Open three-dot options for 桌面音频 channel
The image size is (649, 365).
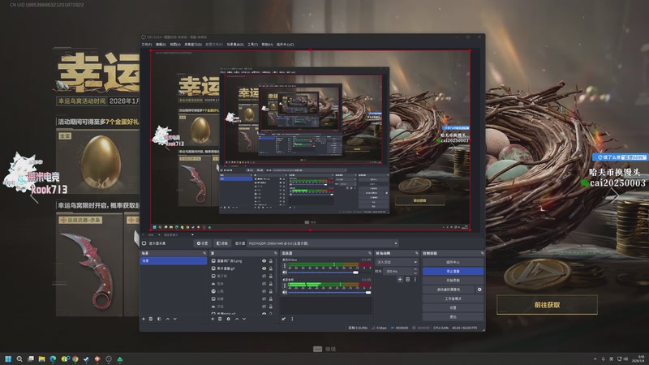(x=285, y=286)
